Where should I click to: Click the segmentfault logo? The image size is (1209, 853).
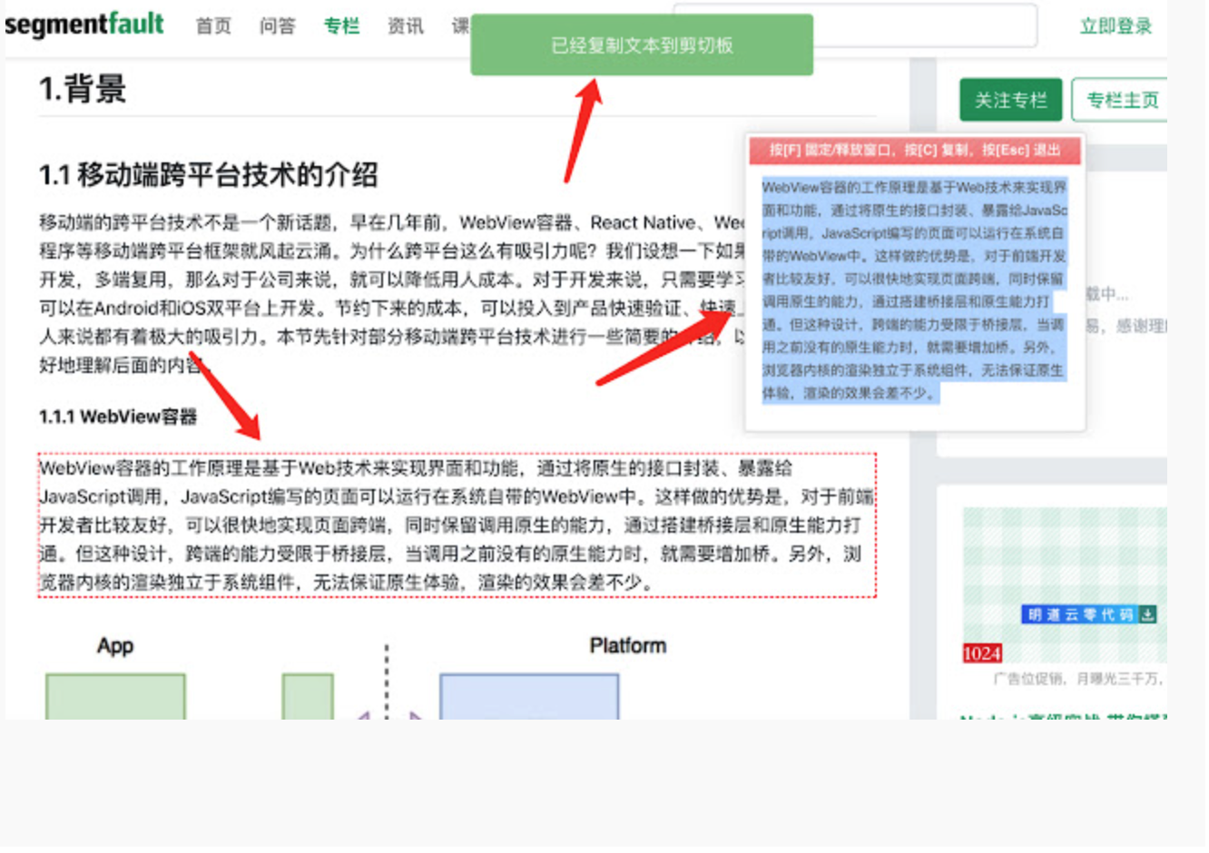pos(84,25)
